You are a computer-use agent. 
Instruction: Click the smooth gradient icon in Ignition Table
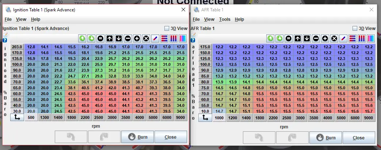pos(183,38)
